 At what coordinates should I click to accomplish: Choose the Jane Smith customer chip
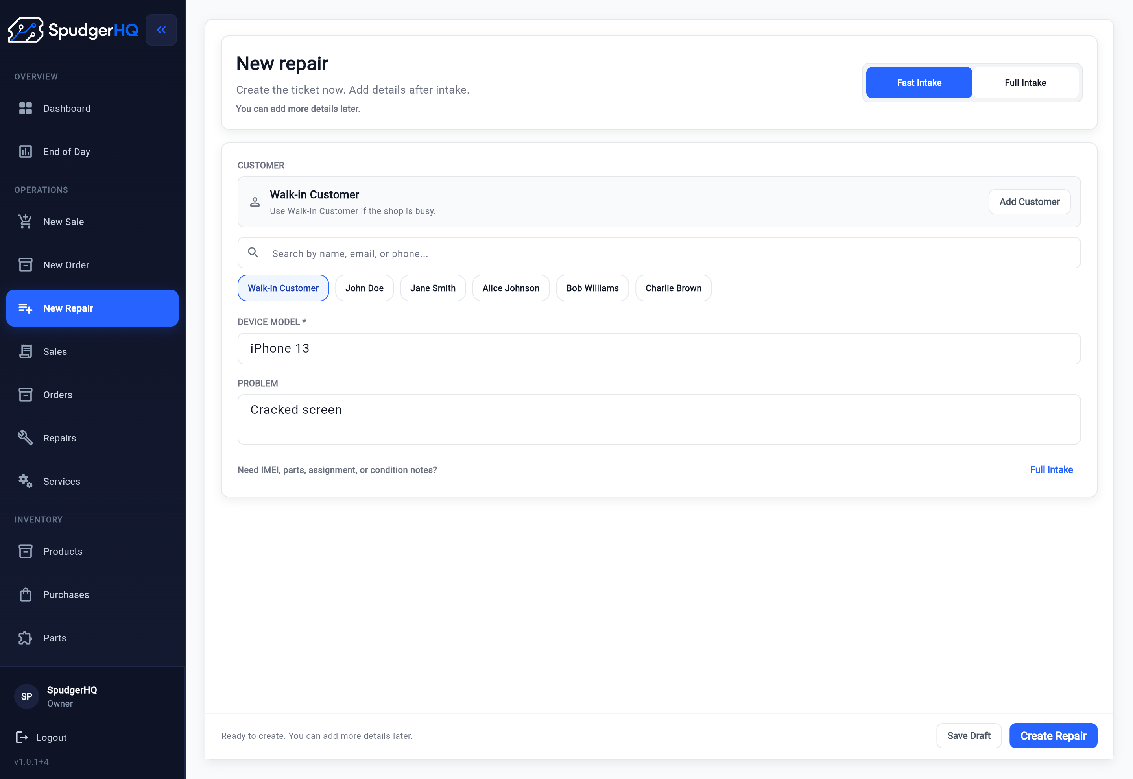coord(433,288)
